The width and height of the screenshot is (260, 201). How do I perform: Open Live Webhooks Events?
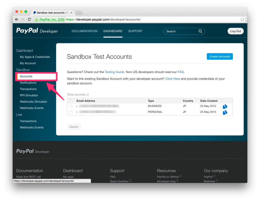[x=32, y=127]
